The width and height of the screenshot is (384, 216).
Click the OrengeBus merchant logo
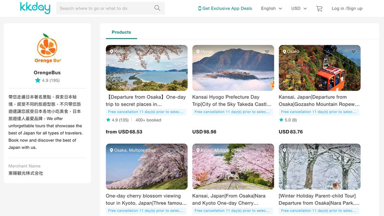pos(47,48)
